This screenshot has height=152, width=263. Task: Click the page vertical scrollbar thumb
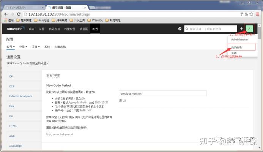click(x=259, y=33)
